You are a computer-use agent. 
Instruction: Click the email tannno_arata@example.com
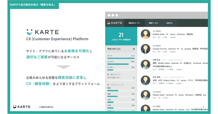(172, 60)
